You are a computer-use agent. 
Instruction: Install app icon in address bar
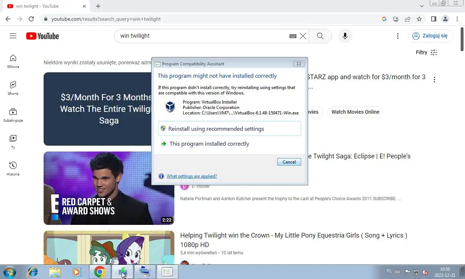pyautogui.click(x=396, y=19)
